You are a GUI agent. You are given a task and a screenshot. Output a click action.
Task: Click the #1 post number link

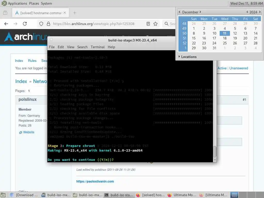pos(244,100)
